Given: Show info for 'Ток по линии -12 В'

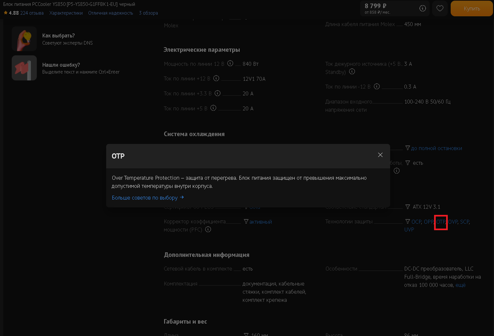Looking at the screenshot, I should pyautogui.click(x=377, y=86).
